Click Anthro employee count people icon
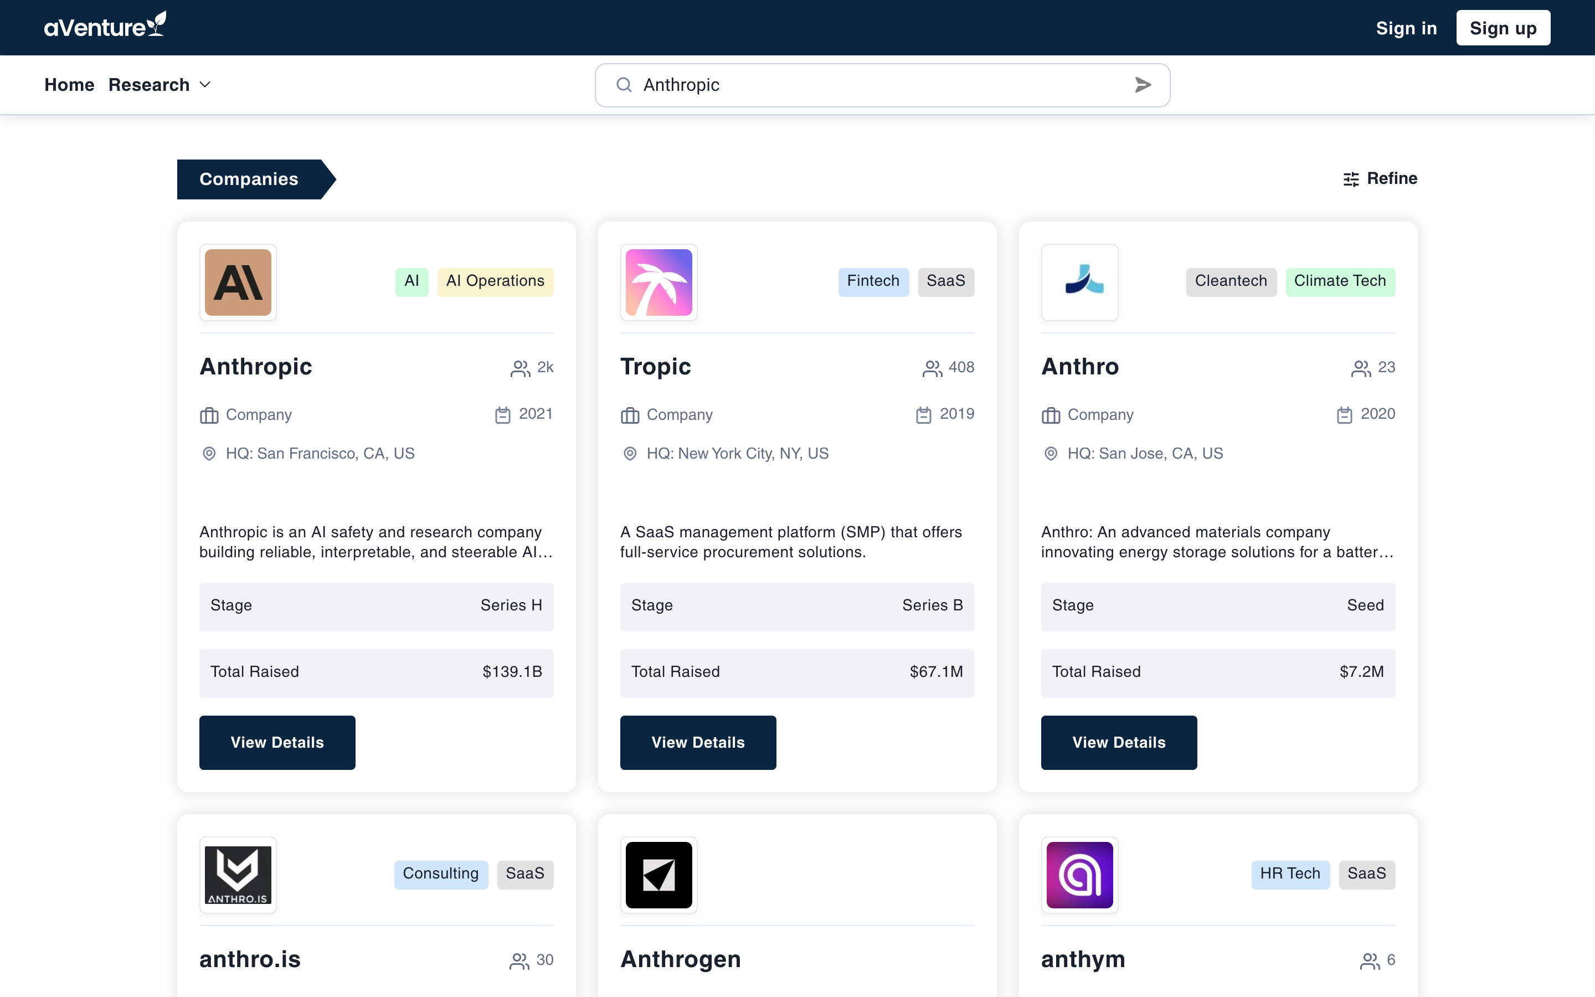The image size is (1595, 997). click(1361, 368)
